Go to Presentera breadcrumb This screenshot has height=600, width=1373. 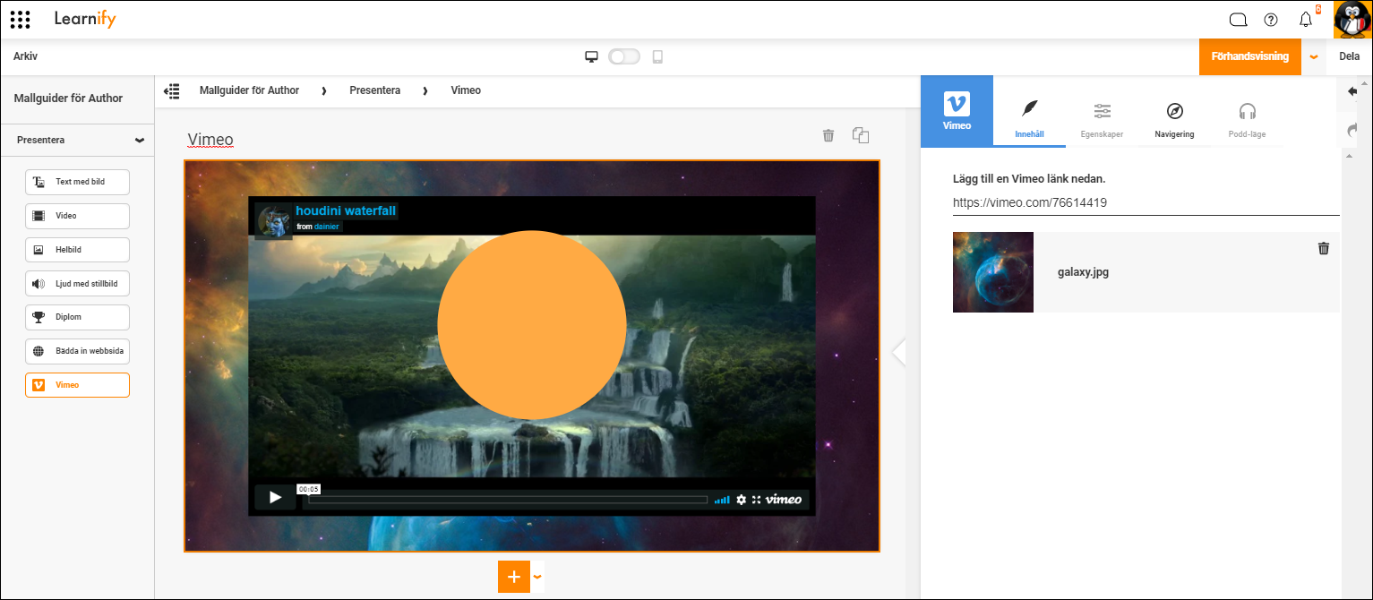pyautogui.click(x=374, y=90)
